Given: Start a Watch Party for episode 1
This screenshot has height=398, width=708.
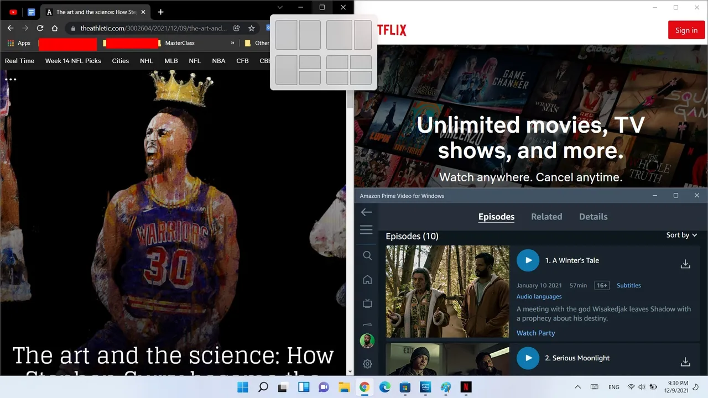Looking at the screenshot, I should coord(535,333).
